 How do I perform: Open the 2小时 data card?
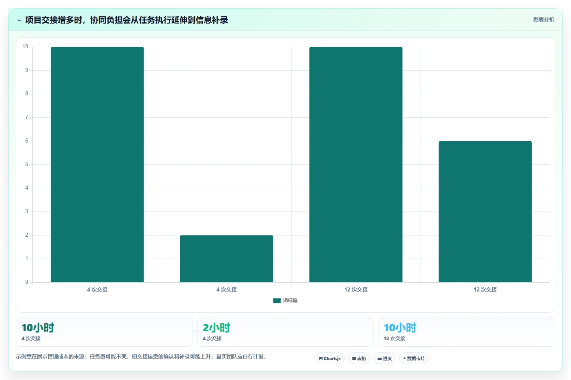[x=285, y=332]
